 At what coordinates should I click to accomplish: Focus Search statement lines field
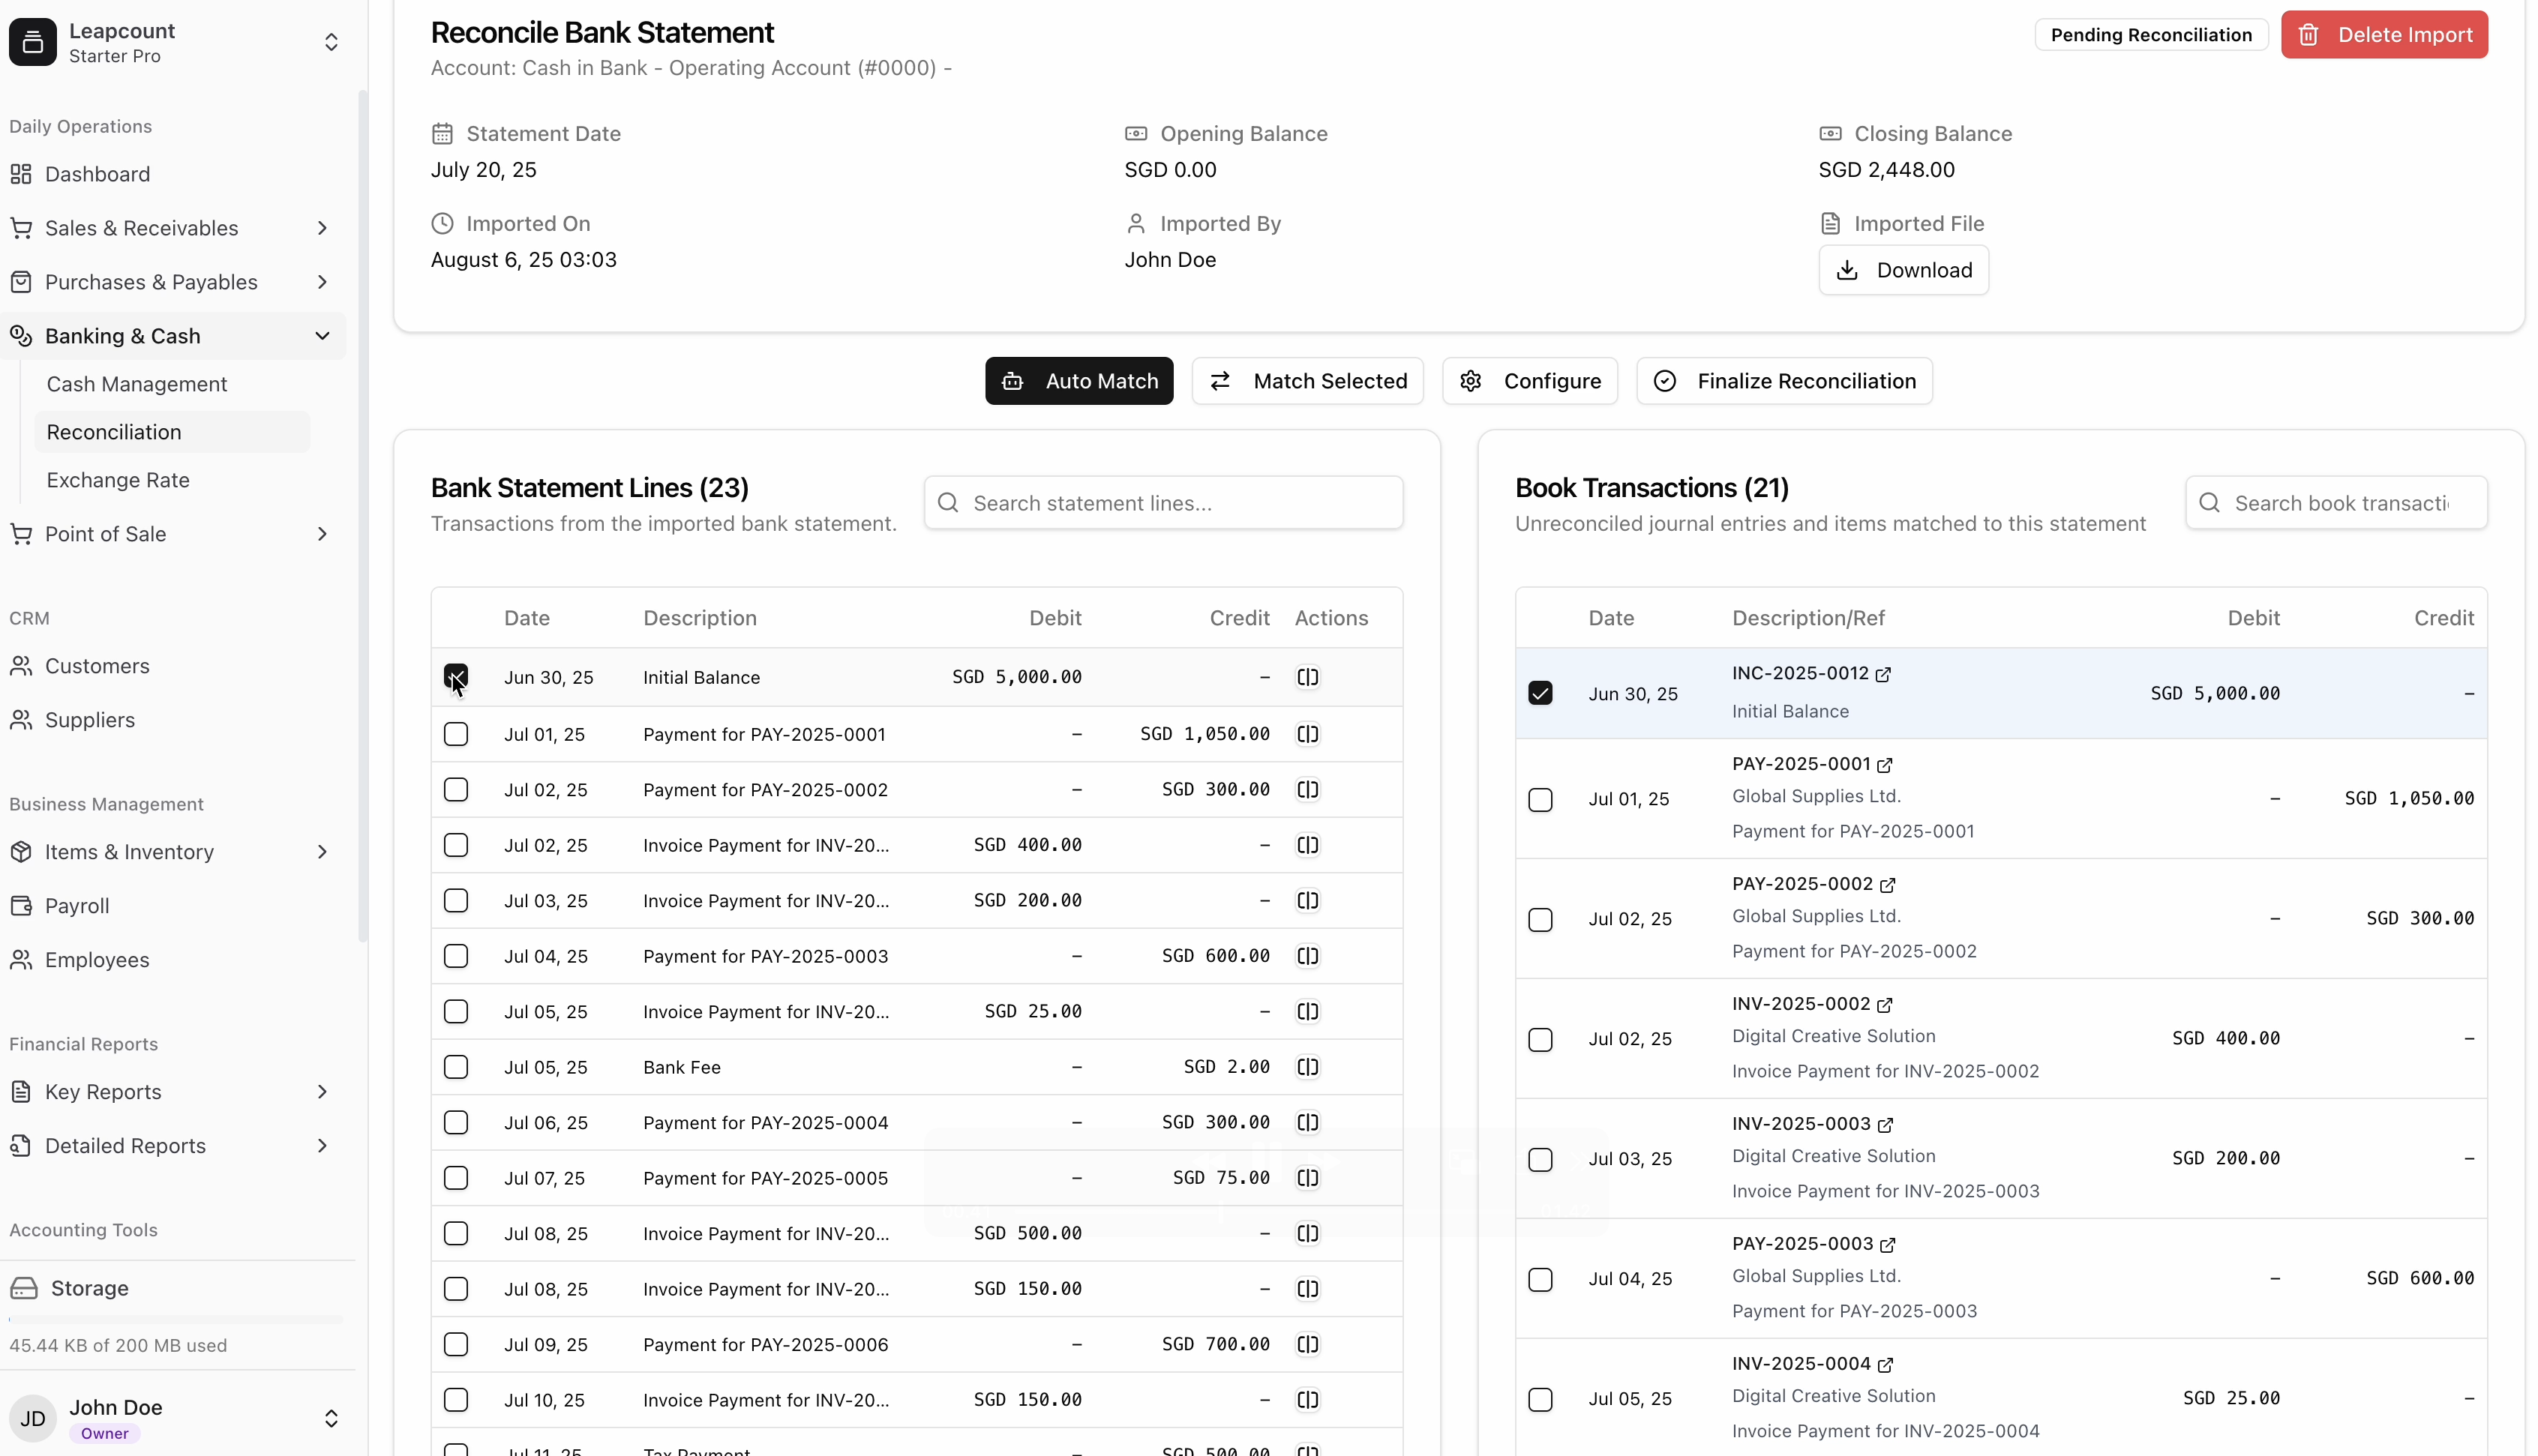(x=1163, y=503)
